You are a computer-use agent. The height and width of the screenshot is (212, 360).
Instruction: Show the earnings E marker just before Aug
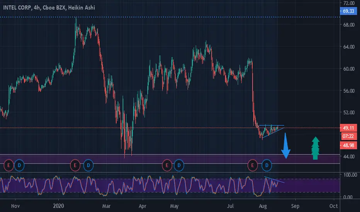pyautogui.click(x=253, y=165)
